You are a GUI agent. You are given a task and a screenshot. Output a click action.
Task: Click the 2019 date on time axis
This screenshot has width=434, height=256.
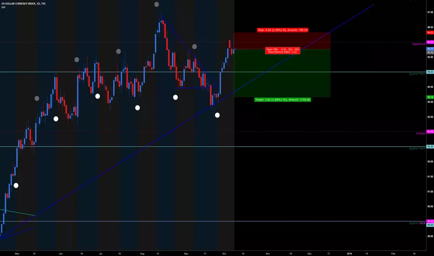point(349,254)
